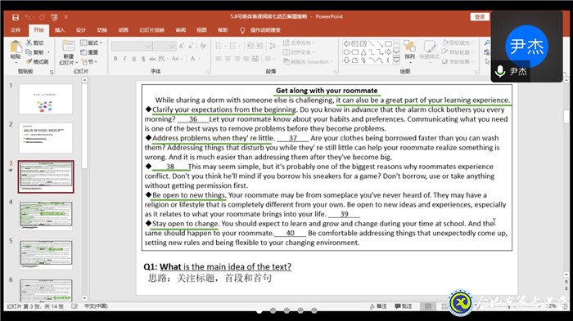The width and height of the screenshot is (573, 321).
Task: Click the decrease font size icon
Action: coord(191,46)
